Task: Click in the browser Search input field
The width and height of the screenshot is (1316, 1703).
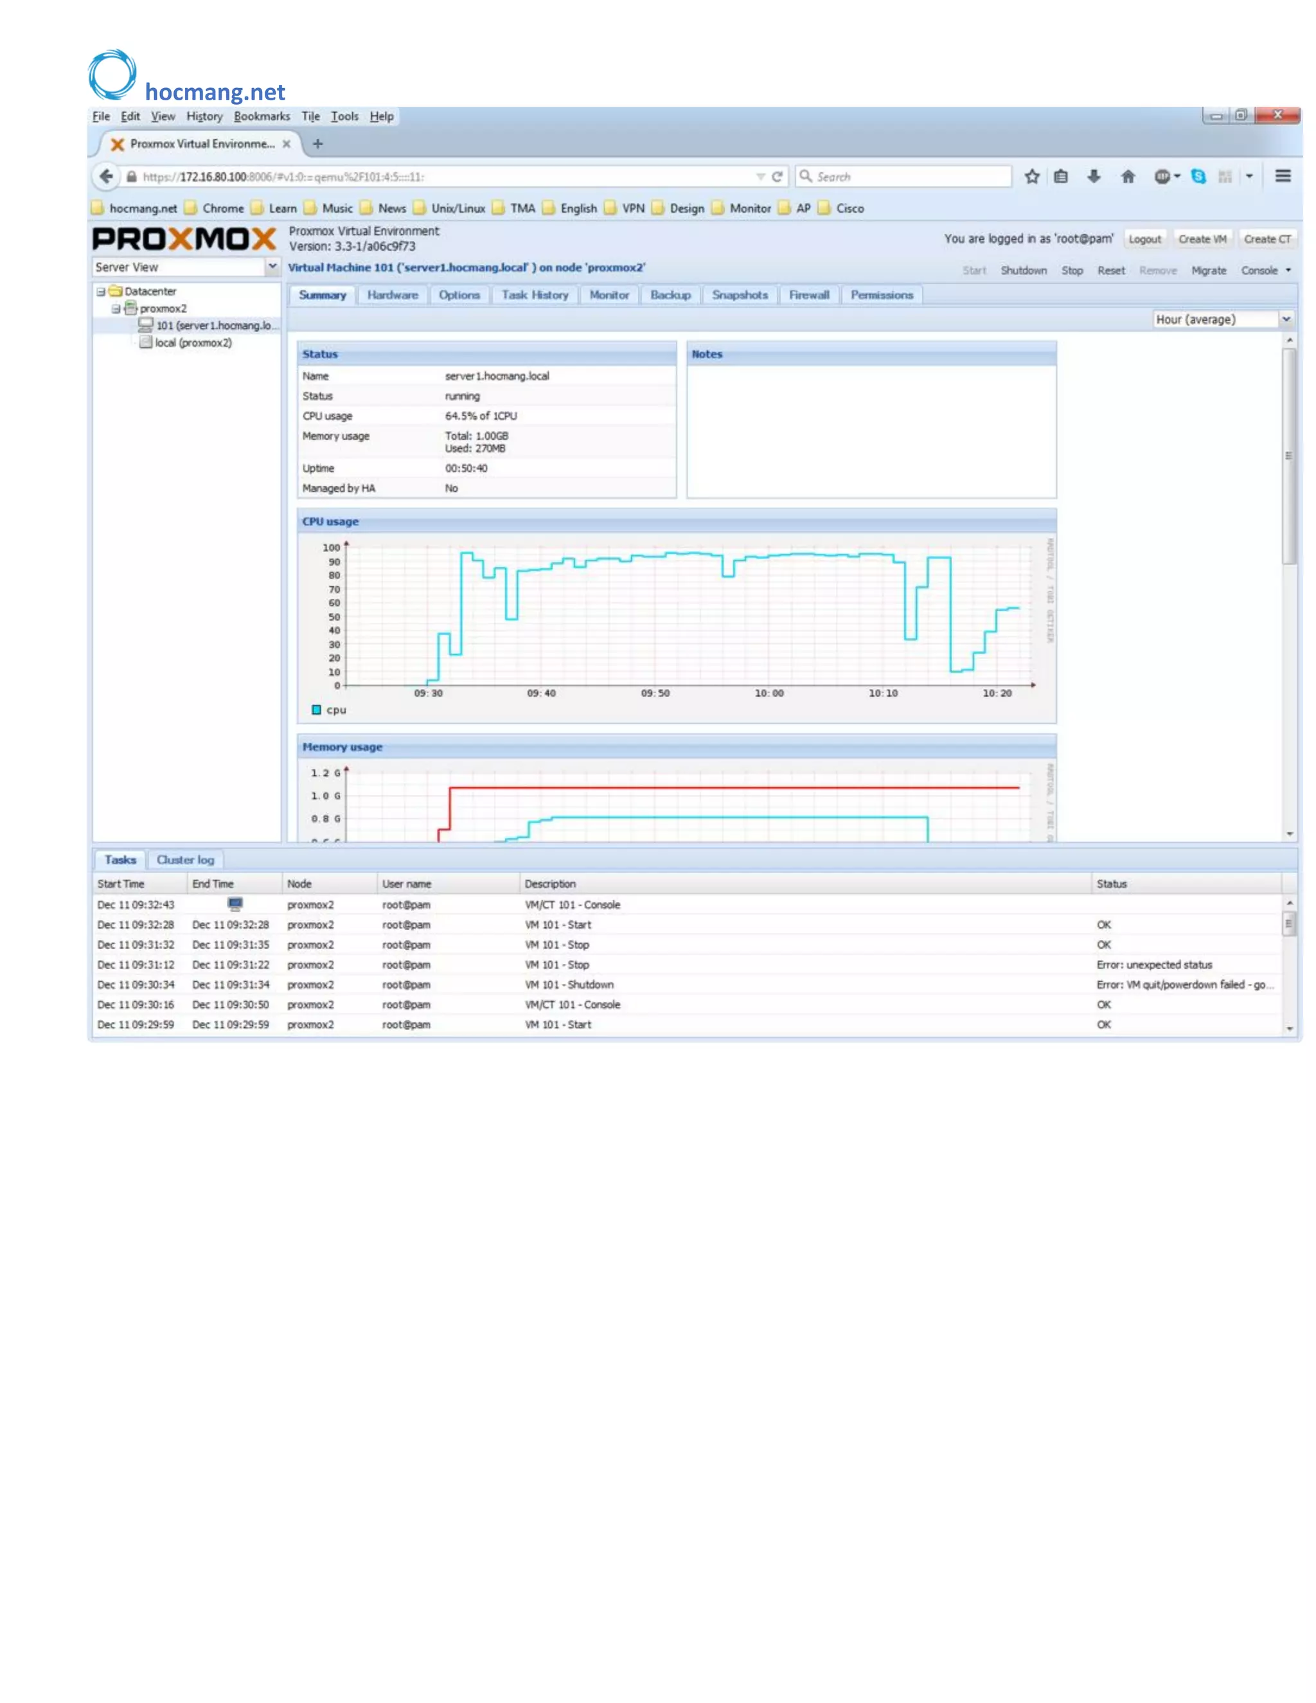Action: [x=903, y=177]
